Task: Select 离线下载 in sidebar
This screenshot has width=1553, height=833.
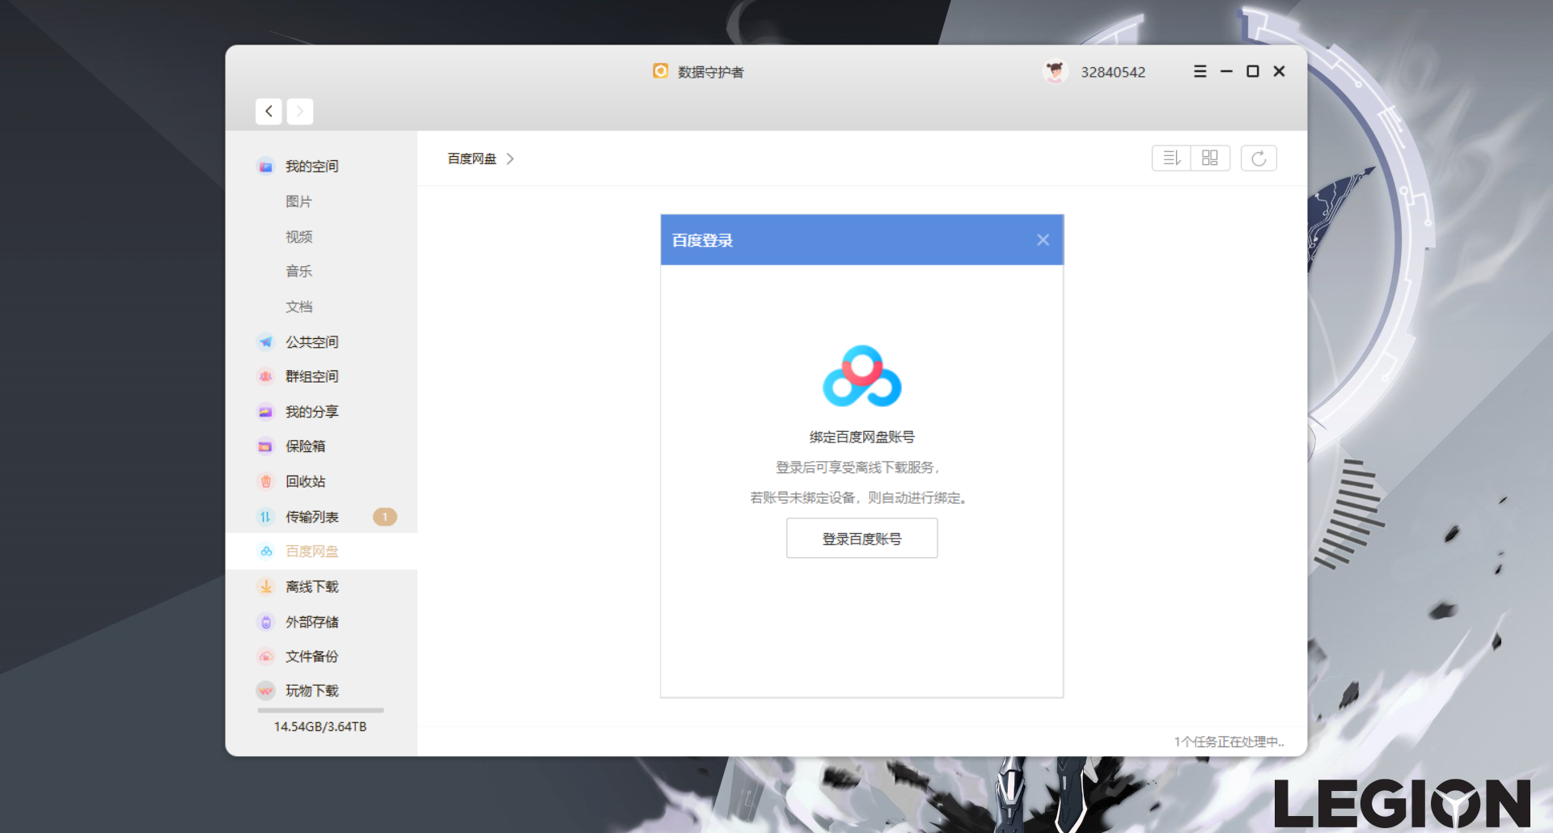Action: click(312, 587)
